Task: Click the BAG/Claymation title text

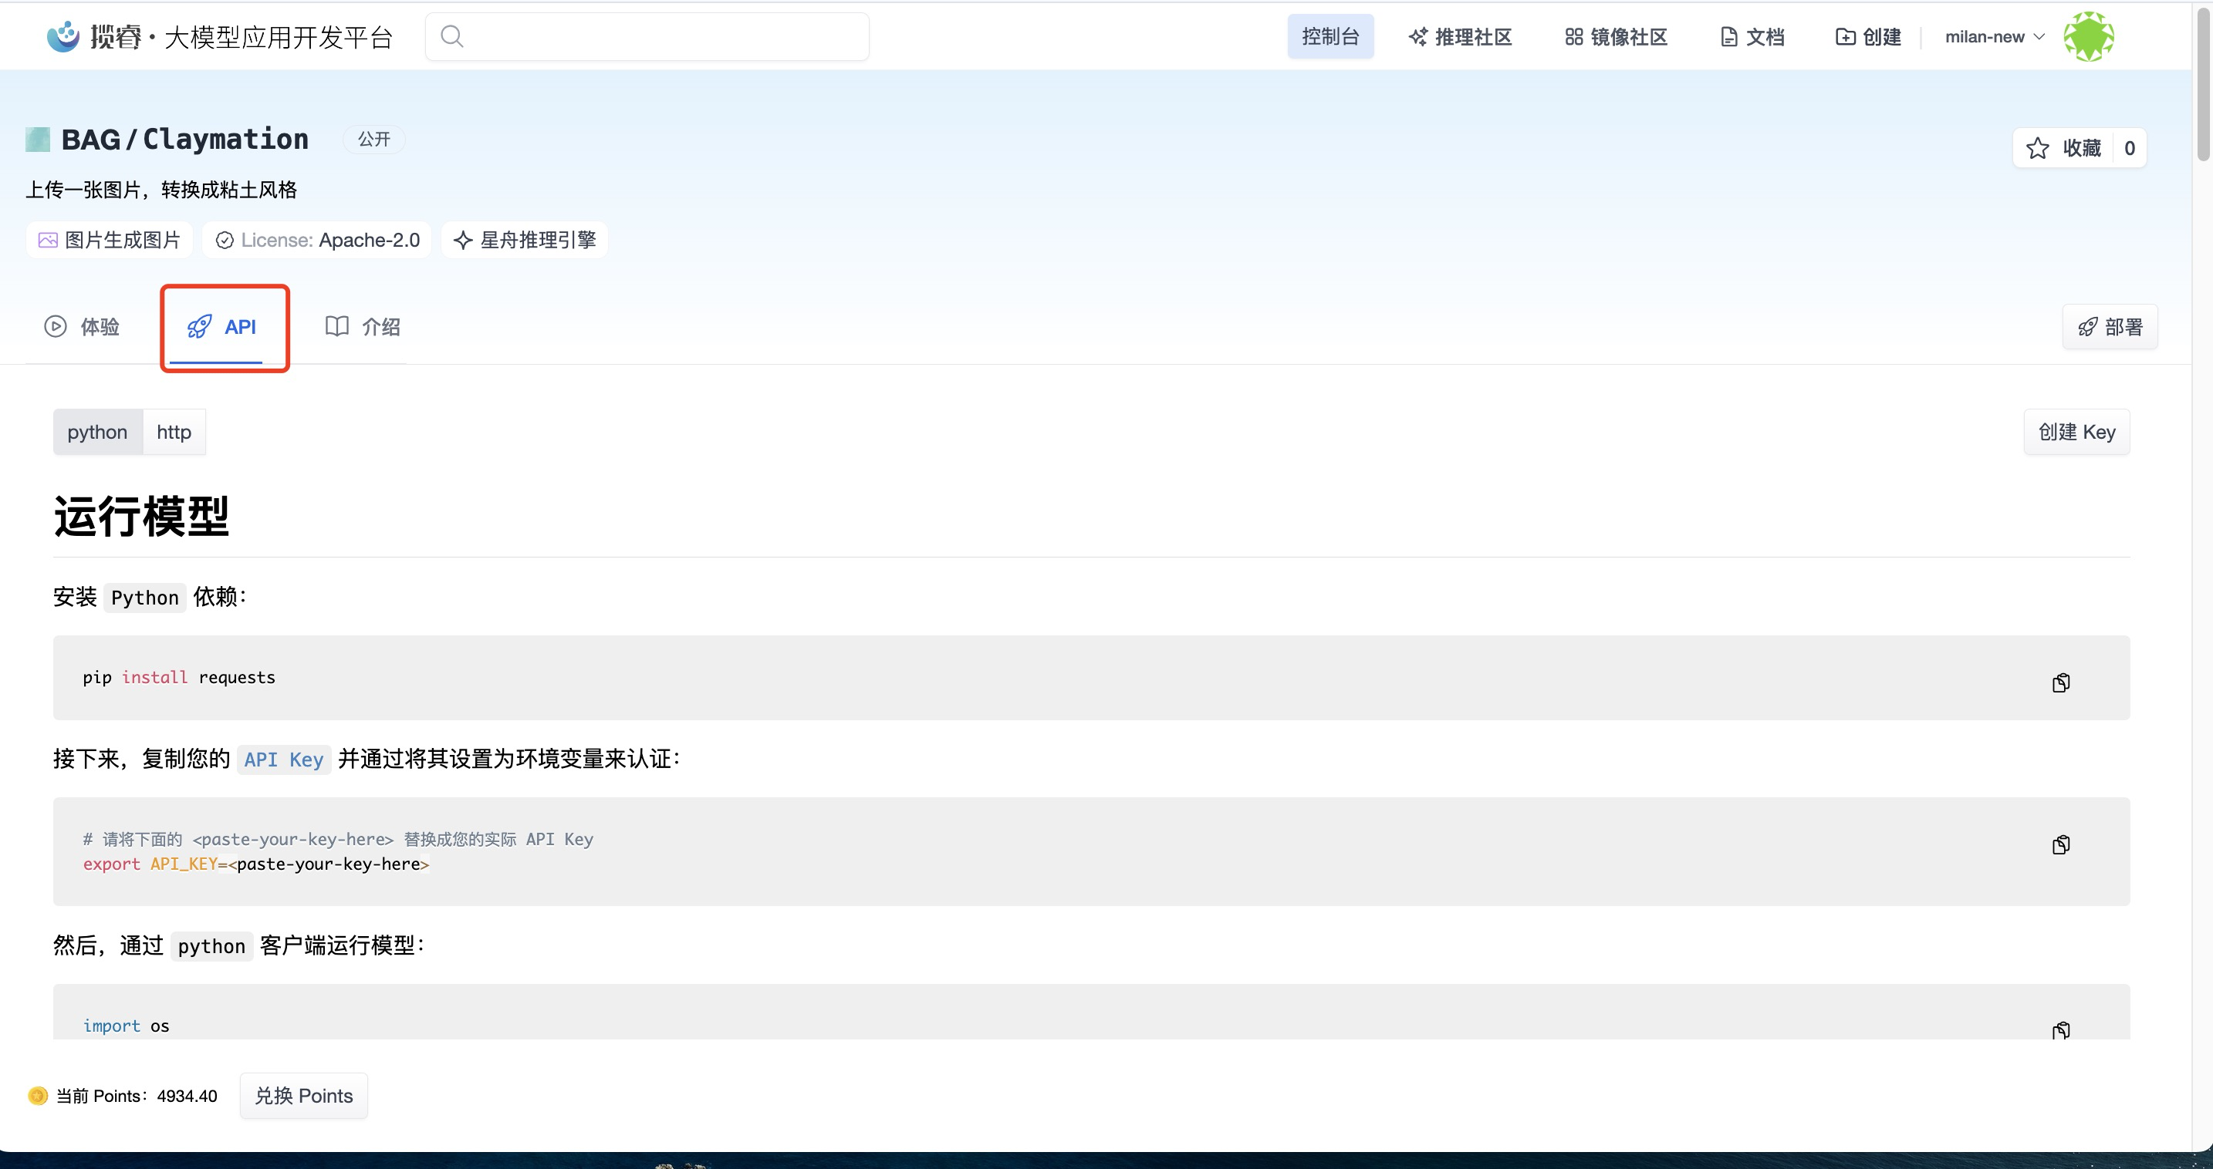Action: pyautogui.click(x=184, y=139)
